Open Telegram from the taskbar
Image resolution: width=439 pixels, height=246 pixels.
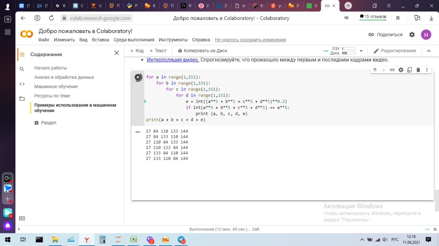181,239
